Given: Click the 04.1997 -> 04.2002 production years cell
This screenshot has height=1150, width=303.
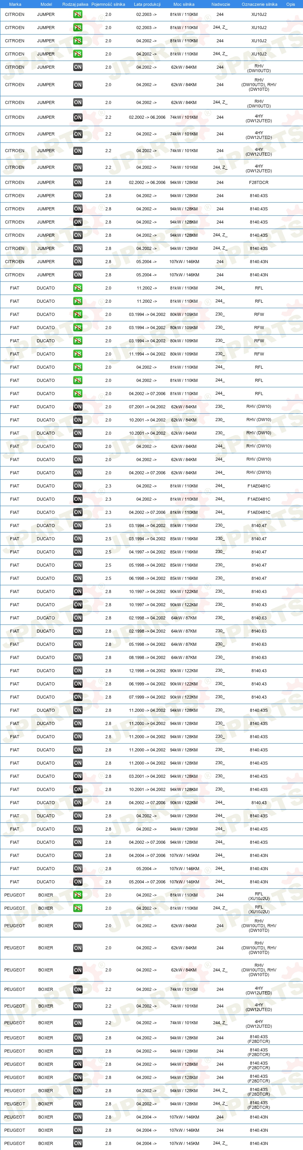Looking at the screenshot, I should tap(147, 552).
